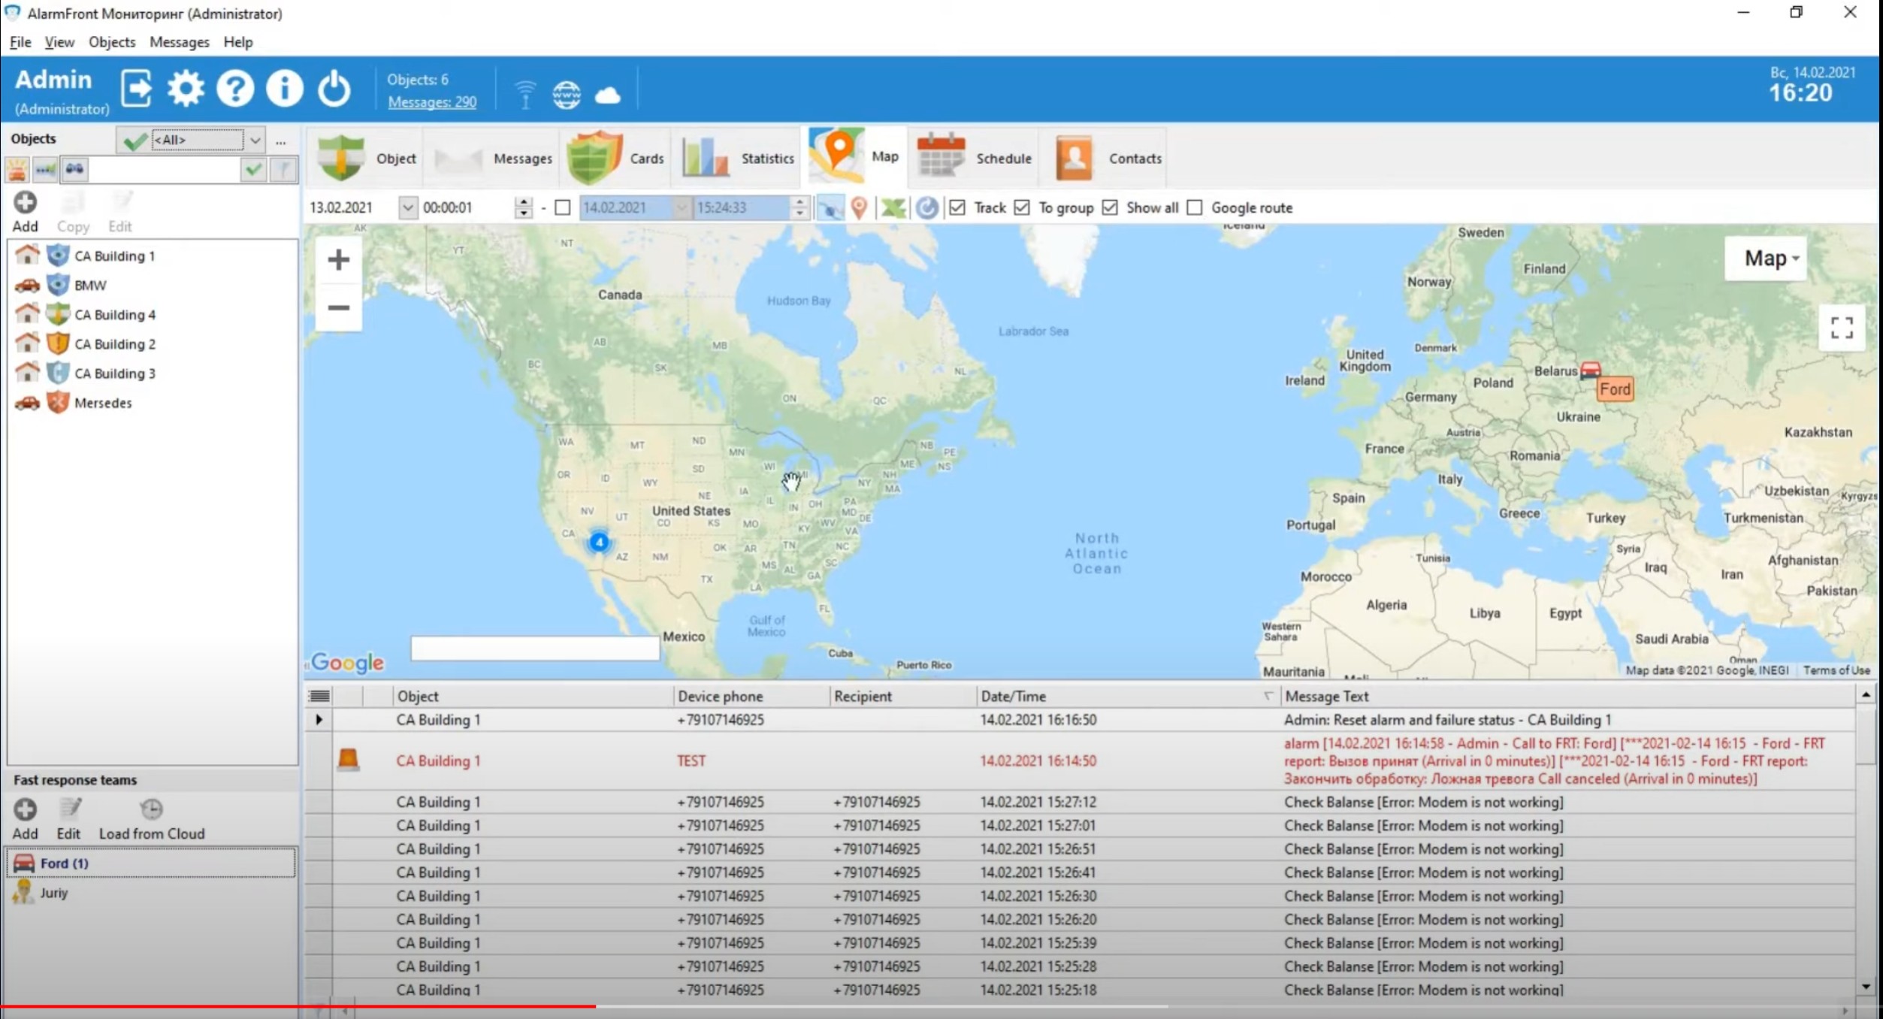1883x1019 pixels.
Task: Click the orange alarm siren icon in message row
Action: [348, 760]
